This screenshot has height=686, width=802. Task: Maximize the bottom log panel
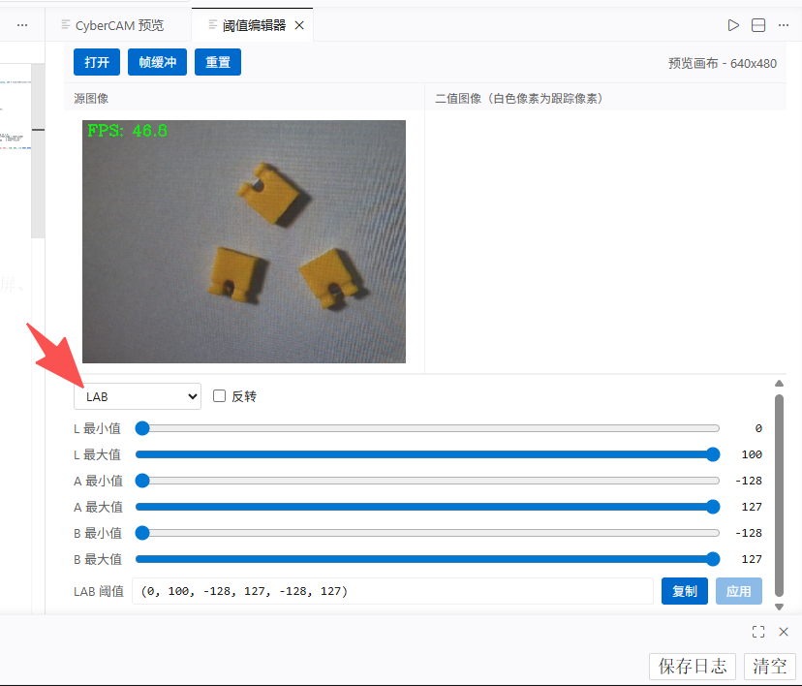pyautogui.click(x=758, y=632)
